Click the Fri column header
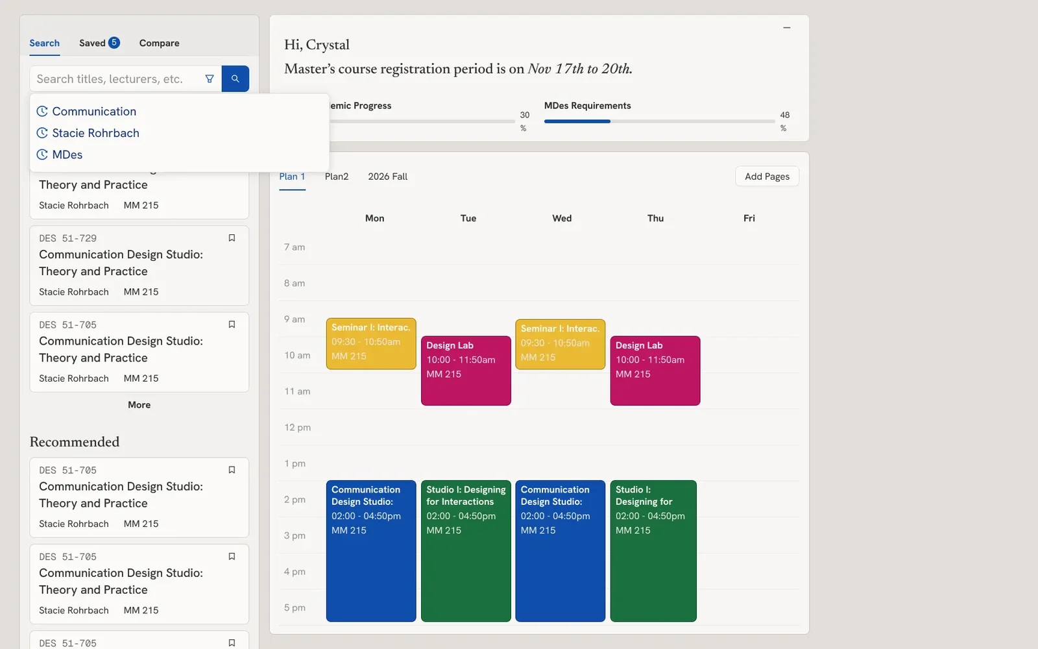Screen dimensions: 1038x649 (749, 218)
